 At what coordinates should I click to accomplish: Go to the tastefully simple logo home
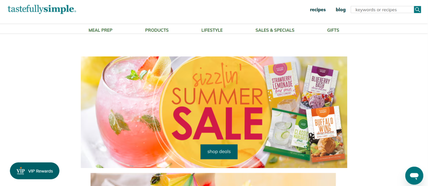[42, 9]
